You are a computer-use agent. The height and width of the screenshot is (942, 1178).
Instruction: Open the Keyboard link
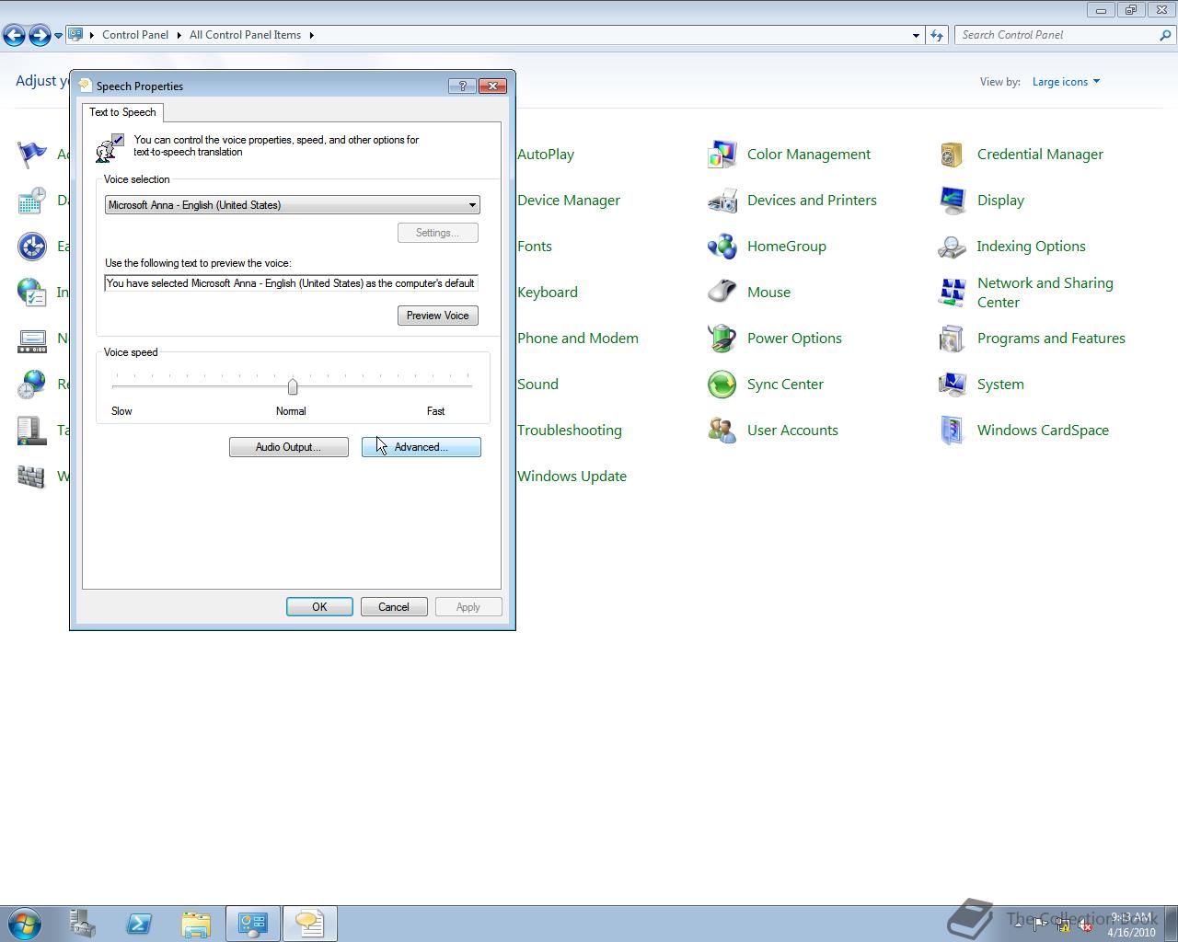(548, 293)
